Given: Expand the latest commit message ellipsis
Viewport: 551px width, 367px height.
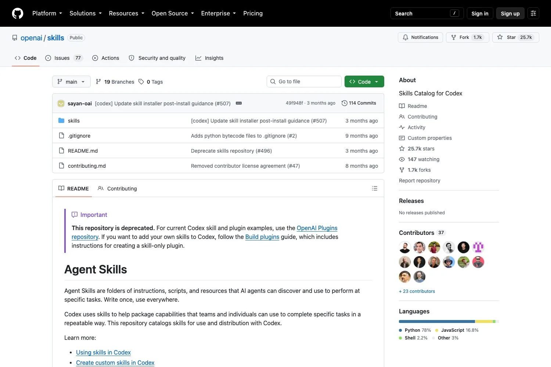Looking at the screenshot, I should coord(239,103).
